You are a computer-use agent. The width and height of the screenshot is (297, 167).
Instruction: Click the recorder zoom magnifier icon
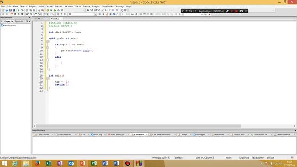[x=191, y=11]
